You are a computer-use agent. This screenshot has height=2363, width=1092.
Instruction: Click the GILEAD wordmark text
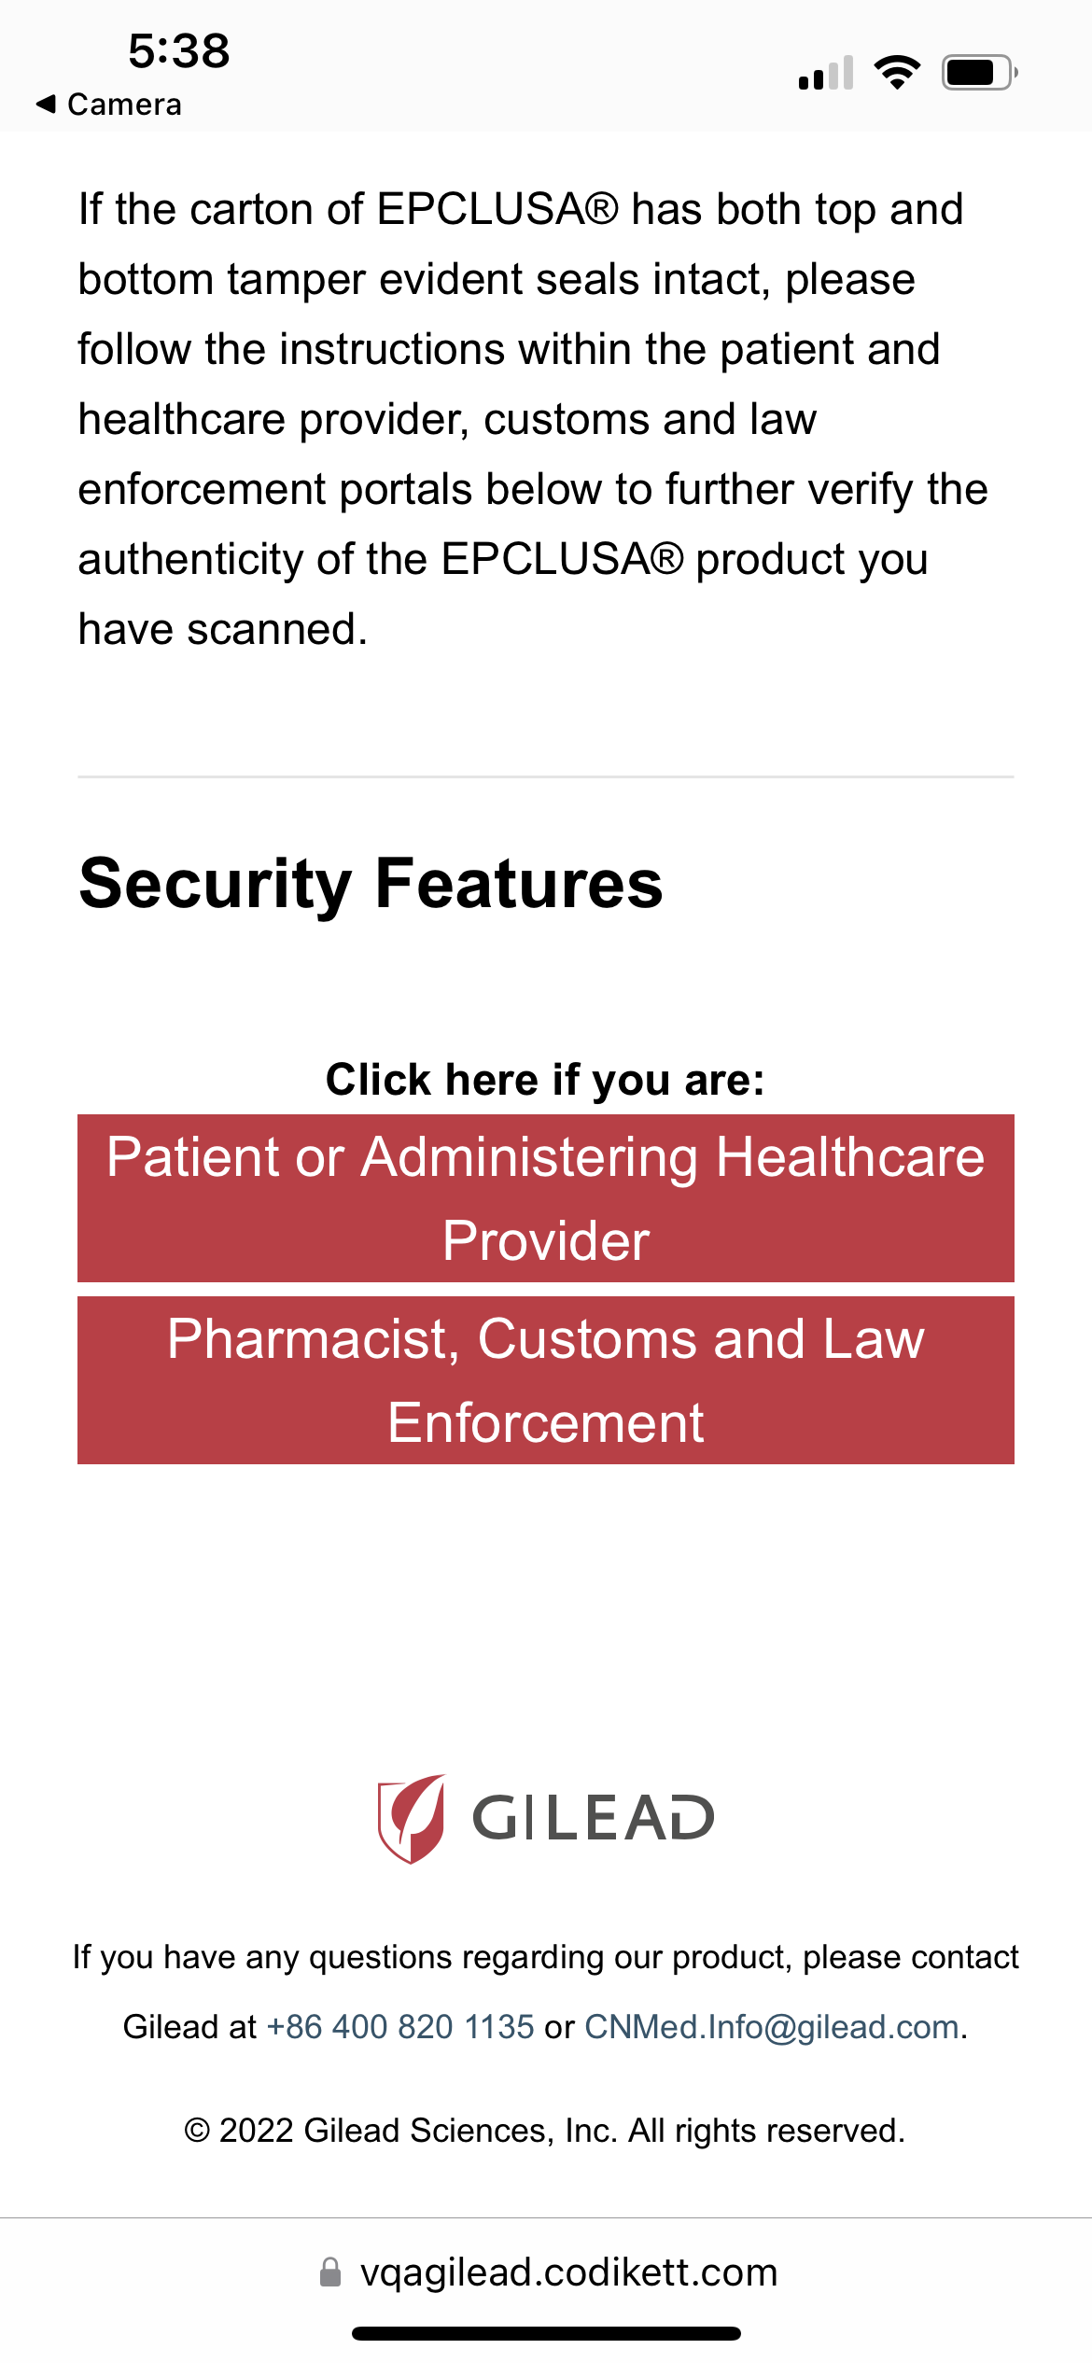click(594, 1818)
